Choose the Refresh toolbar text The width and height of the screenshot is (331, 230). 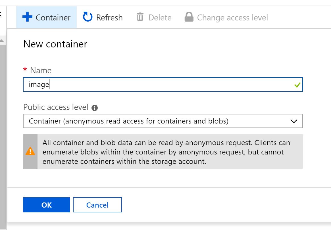coord(109,18)
